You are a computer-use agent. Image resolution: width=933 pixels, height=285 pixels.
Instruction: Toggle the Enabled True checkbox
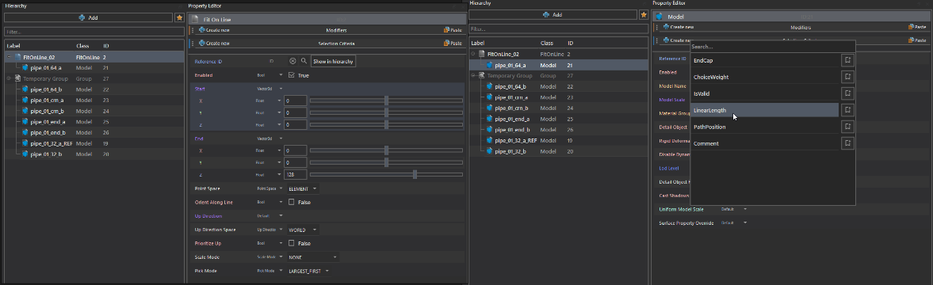tap(291, 75)
